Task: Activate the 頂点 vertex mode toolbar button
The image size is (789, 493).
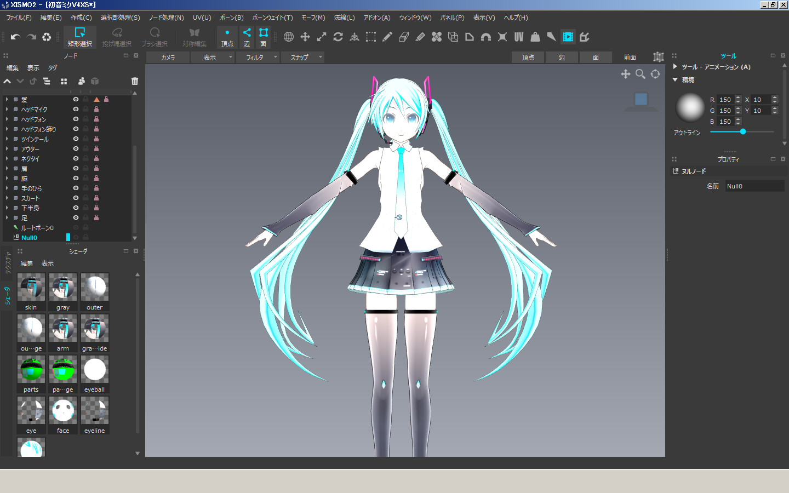Action: click(x=227, y=37)
